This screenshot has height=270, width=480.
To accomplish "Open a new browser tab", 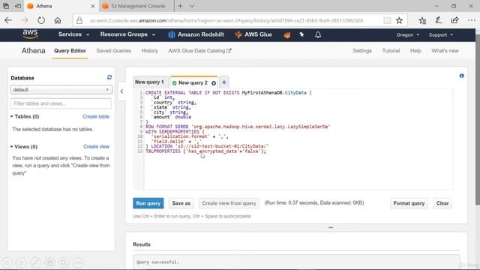I will (180, 6).
